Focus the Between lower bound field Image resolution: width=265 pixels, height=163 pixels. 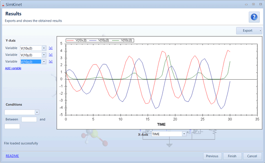29,119
